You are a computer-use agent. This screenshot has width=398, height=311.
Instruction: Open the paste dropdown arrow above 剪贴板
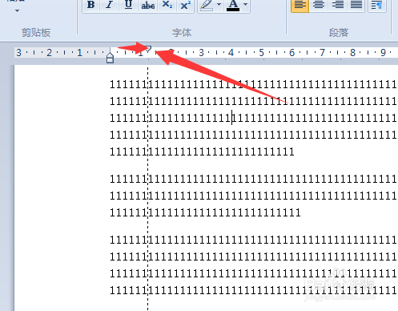tap(17, 11)
